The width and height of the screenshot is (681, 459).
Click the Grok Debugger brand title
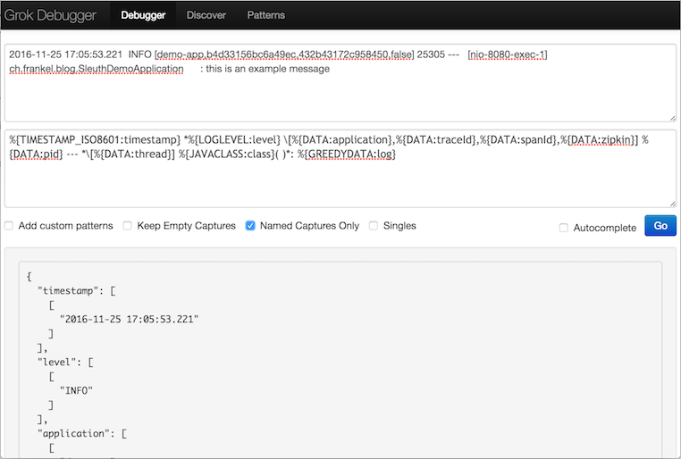(x=50, y=15)
